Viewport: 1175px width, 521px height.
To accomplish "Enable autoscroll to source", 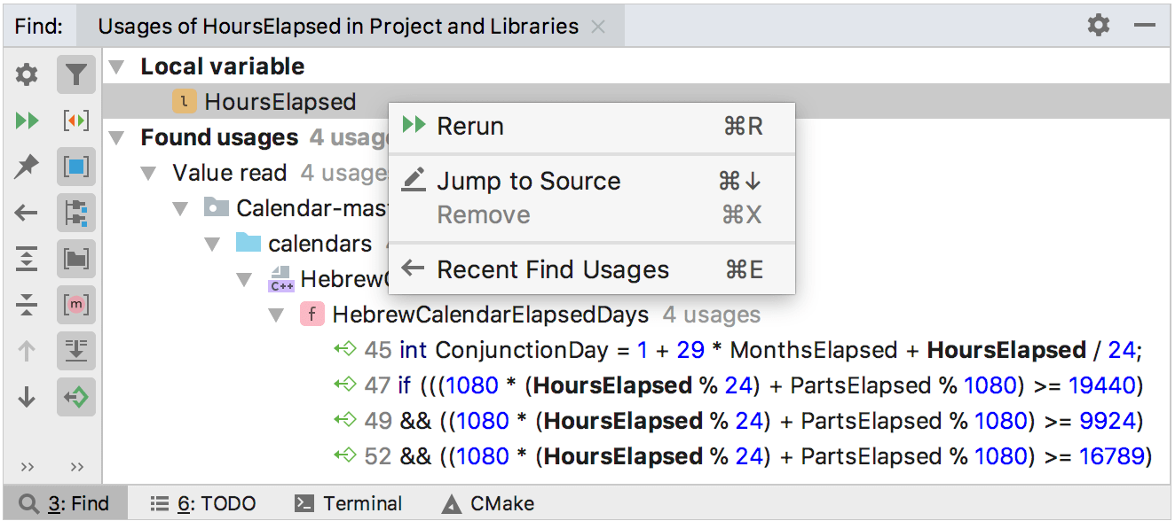I will click(75, 398).
